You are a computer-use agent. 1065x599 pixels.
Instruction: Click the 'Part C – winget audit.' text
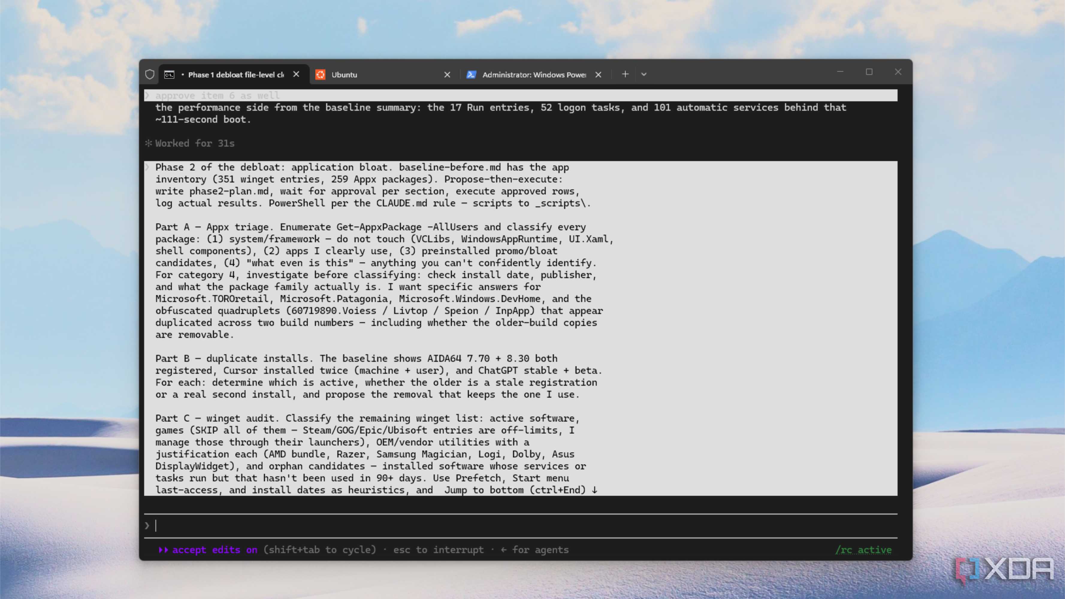(x=217, y=418)
